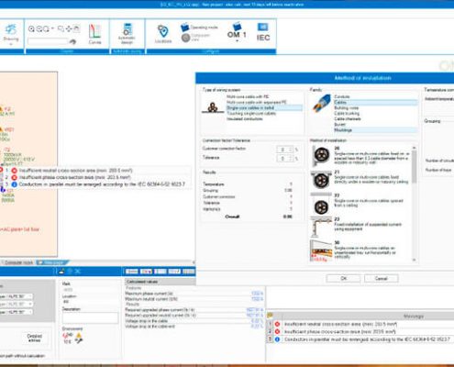Image resolution: width=454 pixels, height=367 pixels.
Task: Click the first icon in the lower blue toolbar
Action: coord(61,271)
